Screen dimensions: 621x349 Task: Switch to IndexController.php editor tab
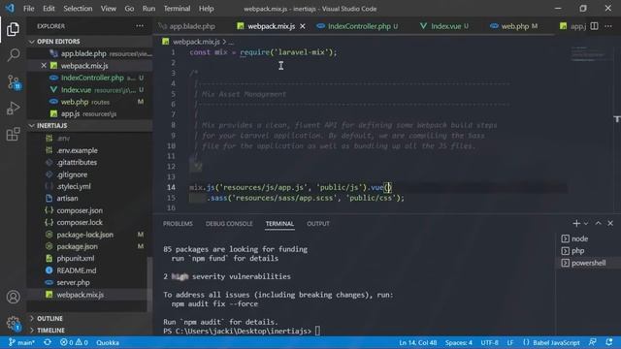357,26
